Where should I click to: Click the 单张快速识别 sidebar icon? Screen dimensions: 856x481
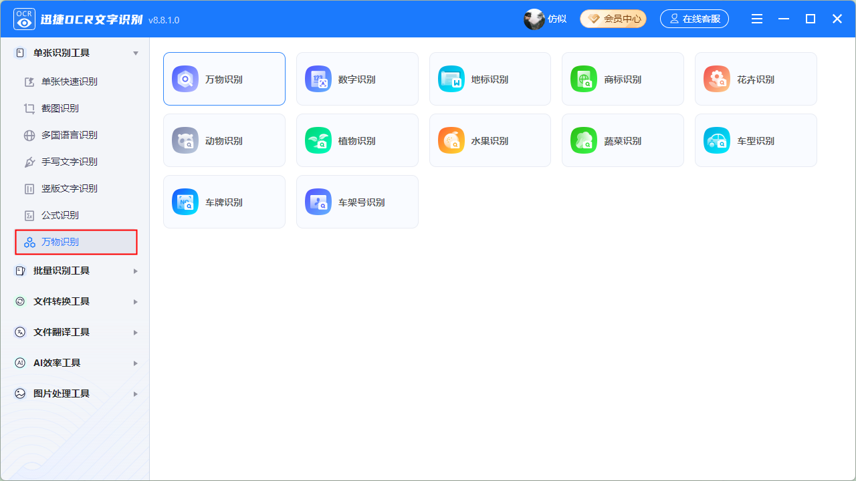[x=29, y=82]
